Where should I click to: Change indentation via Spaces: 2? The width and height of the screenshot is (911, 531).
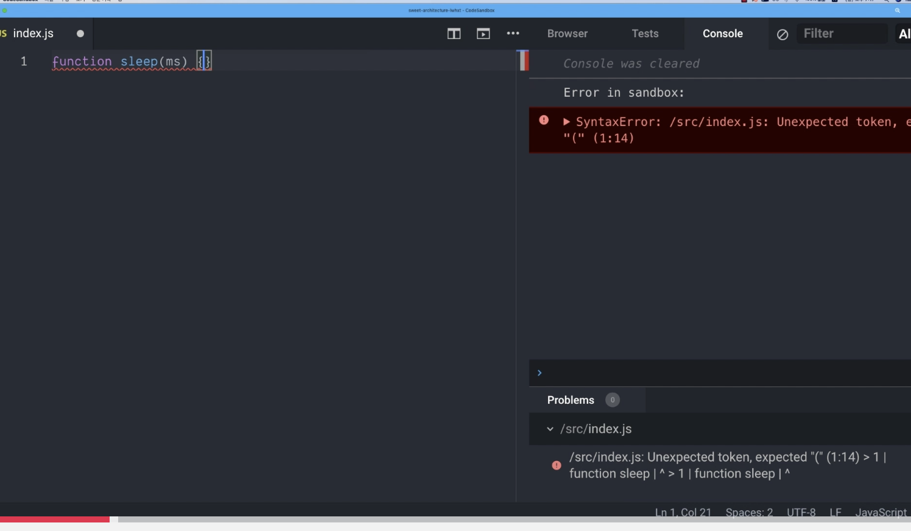coord(749,512)
